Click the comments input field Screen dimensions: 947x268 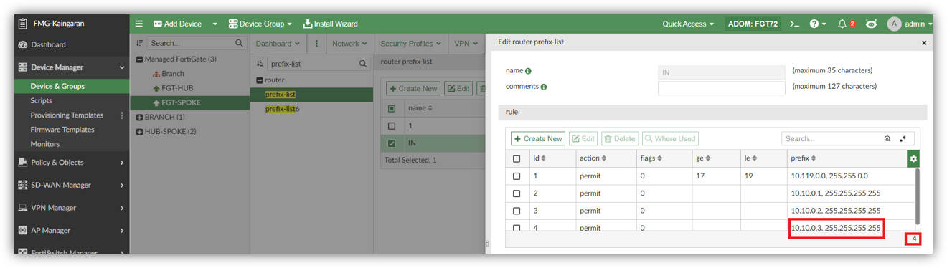pos(722,88)
